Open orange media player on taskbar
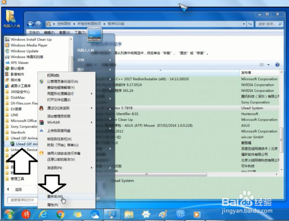 point(196,215)
